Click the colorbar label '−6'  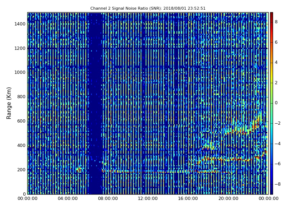click(278, 164)
